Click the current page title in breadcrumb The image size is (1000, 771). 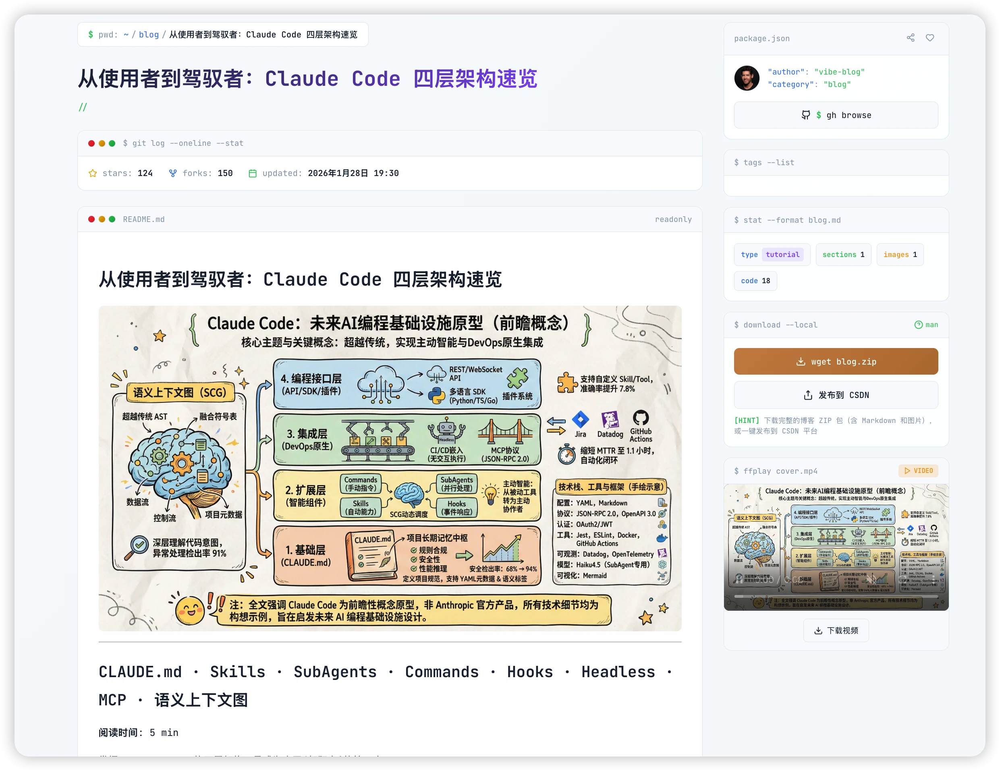point(263,35)
